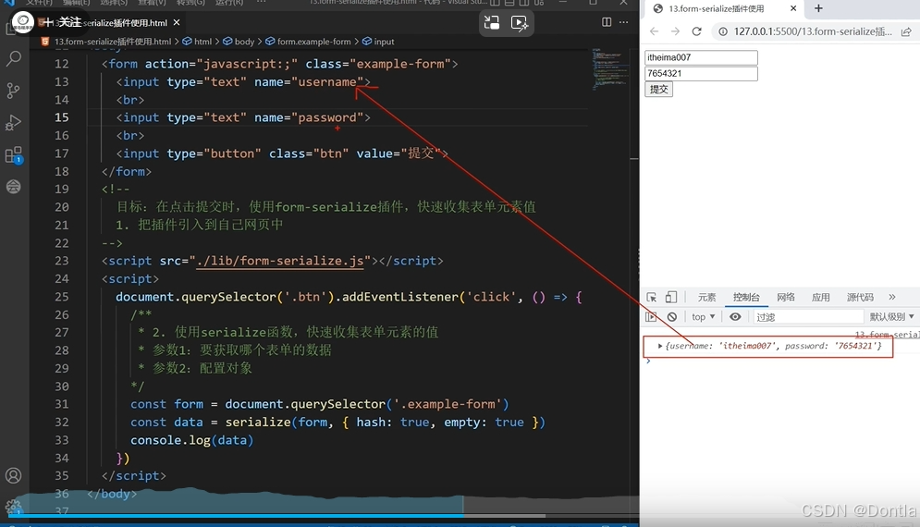The image size is (920, 527).
Task: Go back in the browser
Action: (x=655, y=31)
